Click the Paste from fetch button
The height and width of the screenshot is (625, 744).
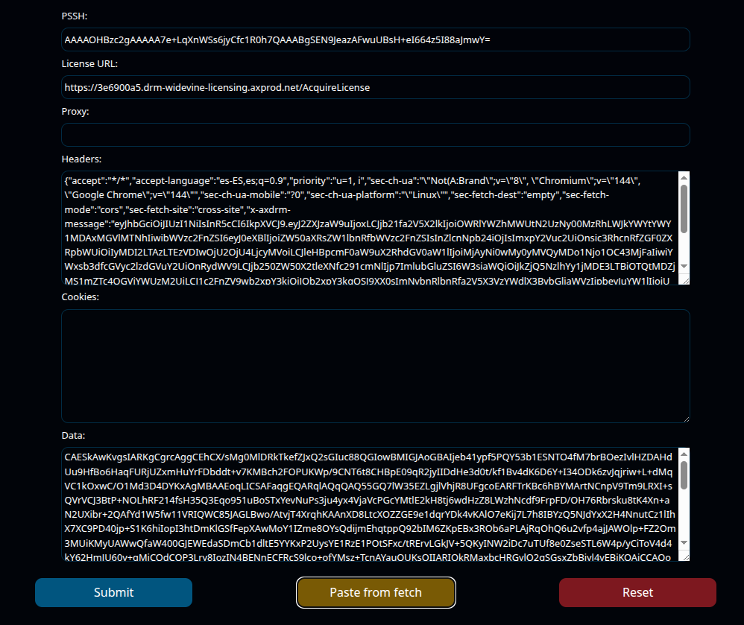[376, 593]
